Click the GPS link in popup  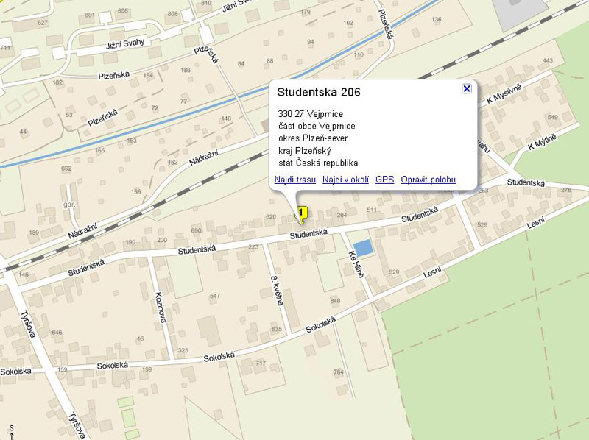[x=384, y=180]
